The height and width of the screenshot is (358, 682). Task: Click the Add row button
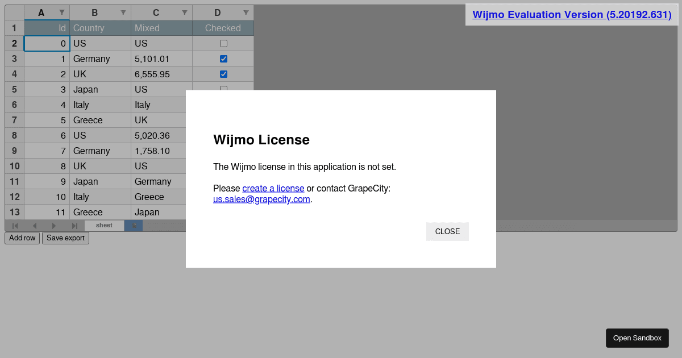pyautogui.click(x=22, y=238)
